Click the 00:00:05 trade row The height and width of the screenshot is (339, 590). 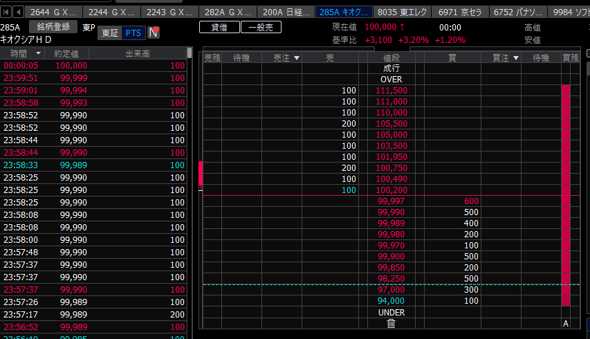click(93, 66)
